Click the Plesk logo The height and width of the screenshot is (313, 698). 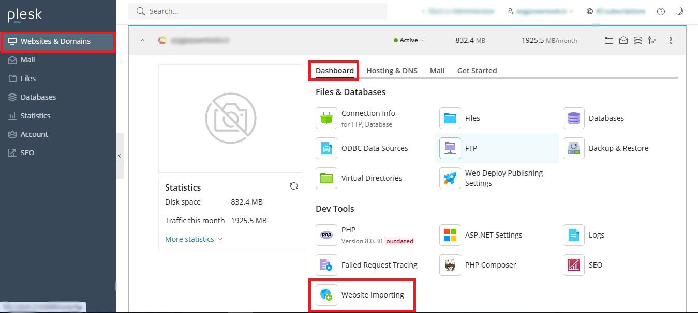(x=25, y=14)
